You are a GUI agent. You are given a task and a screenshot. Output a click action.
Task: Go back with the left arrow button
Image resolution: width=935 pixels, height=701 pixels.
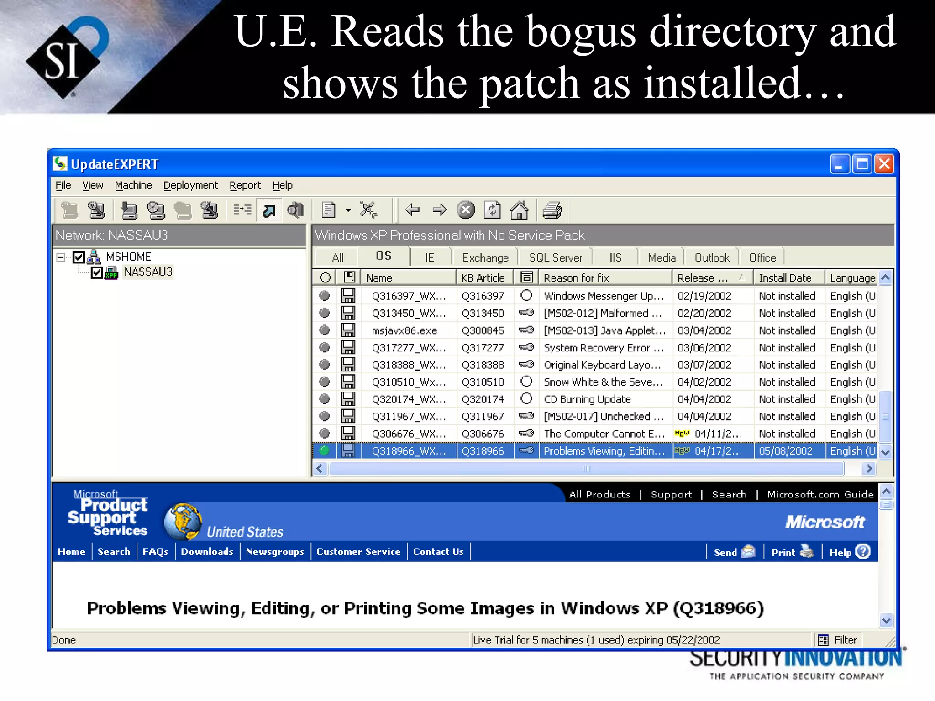[413, 210]
